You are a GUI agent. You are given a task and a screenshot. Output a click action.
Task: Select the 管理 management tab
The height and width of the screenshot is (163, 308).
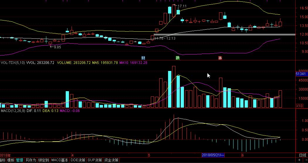pyautogui.click(x=19, y=160)
